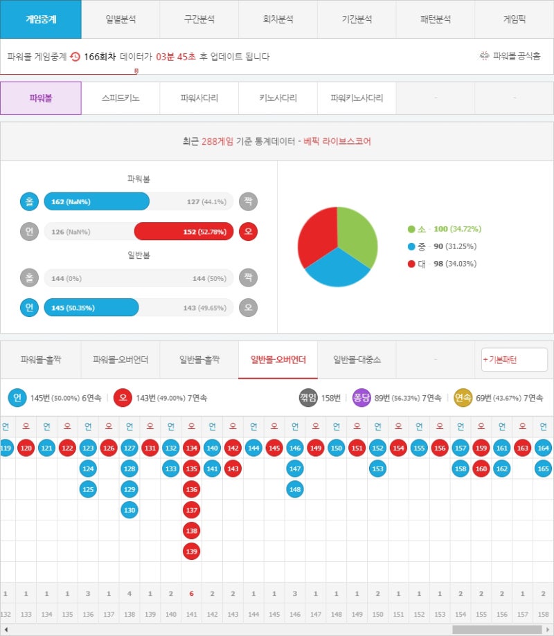The image size is (554, 636).
Task: Select the red ball numbered 160
Action: (481, 469)
